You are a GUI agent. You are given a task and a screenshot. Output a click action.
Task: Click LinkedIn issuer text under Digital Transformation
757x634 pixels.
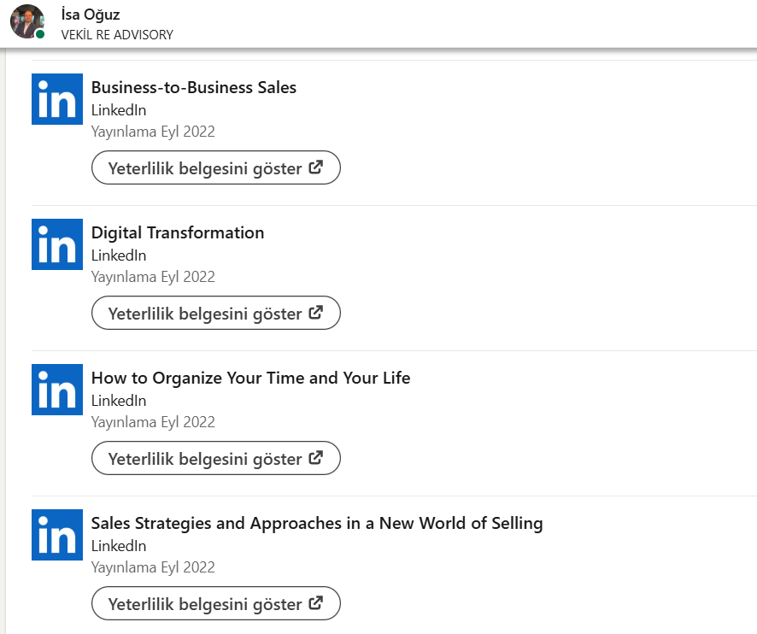(119, 255)
